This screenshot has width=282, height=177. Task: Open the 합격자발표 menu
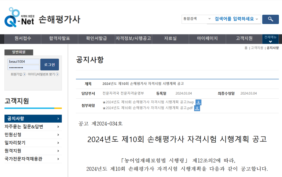click(60, 38)
